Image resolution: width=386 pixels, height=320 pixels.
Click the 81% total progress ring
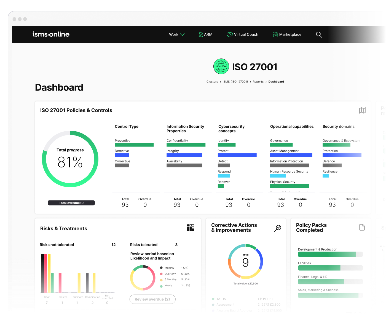[70, 159]
